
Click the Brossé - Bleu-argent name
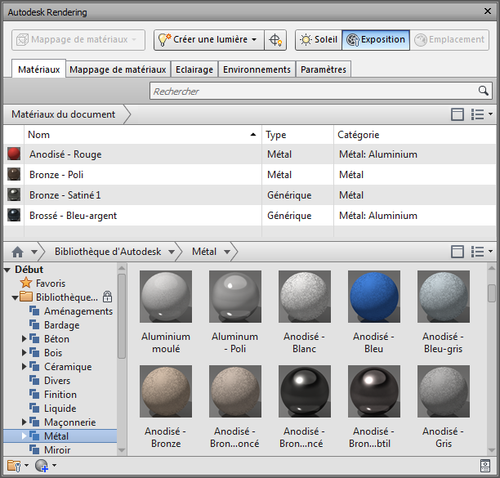[73, 216]
